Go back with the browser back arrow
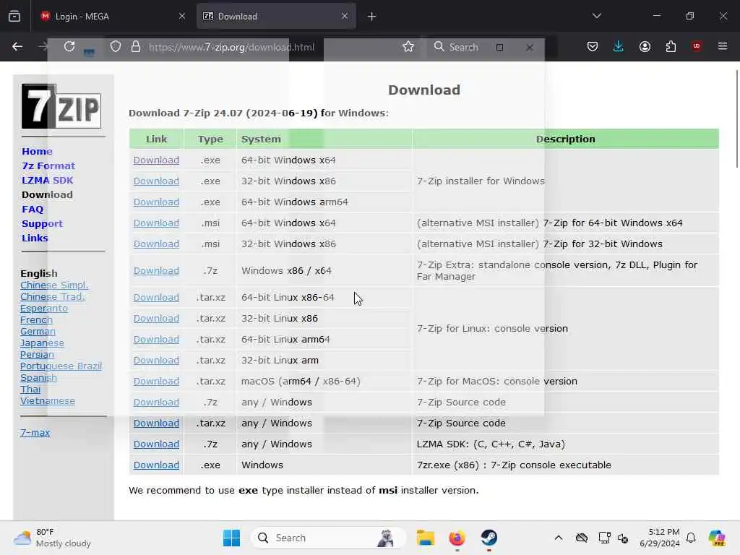The height and width of the screenshot is (555, 740). coord(17,46)
